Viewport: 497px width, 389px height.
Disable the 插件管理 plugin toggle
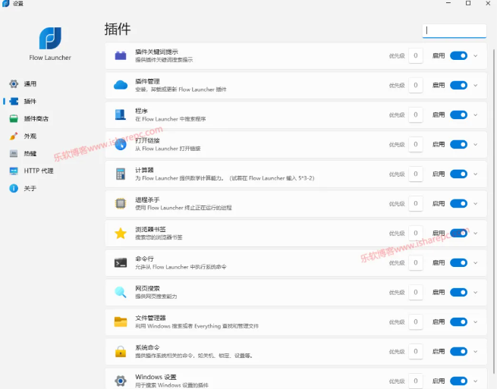458,85
